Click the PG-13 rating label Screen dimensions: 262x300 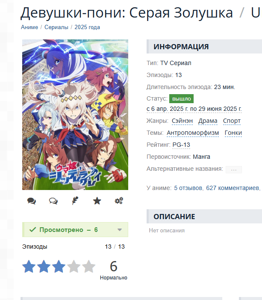click(x=181, y=145)
